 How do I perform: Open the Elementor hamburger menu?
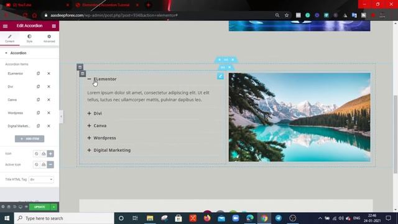[5, 26]
